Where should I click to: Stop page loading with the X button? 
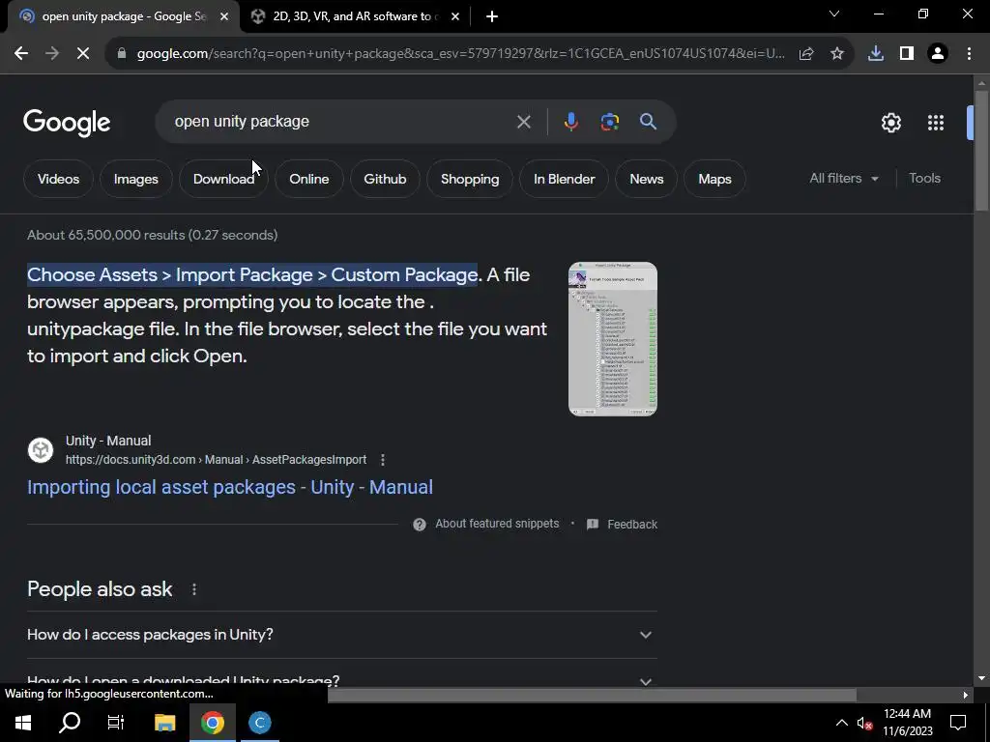click(x=83, y=54)
